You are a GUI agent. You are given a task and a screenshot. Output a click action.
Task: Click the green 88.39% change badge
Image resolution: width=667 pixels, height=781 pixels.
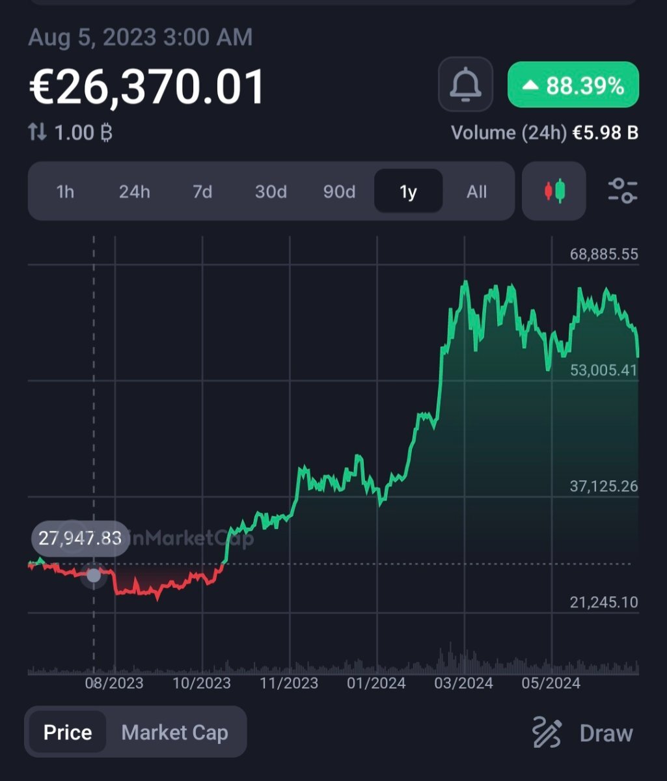click(x=573, y=85)
